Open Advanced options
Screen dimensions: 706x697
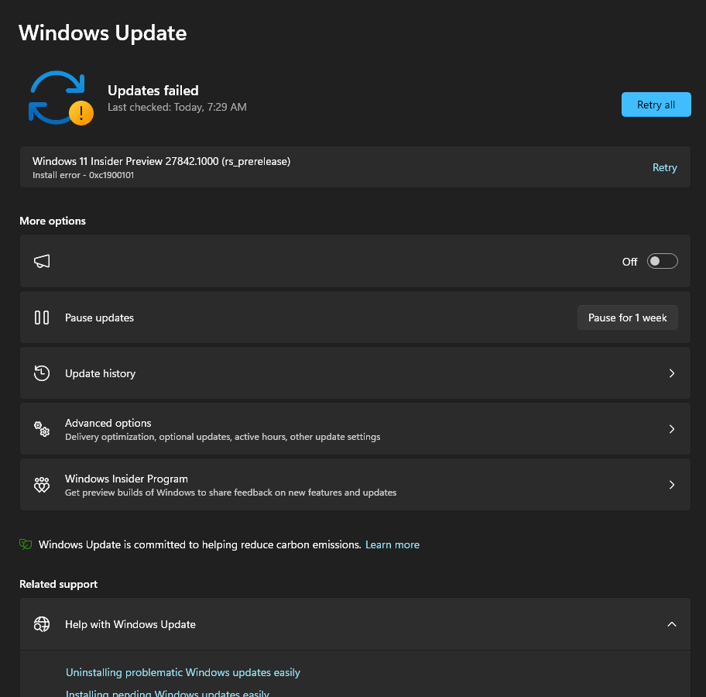(x=355, y=429)
